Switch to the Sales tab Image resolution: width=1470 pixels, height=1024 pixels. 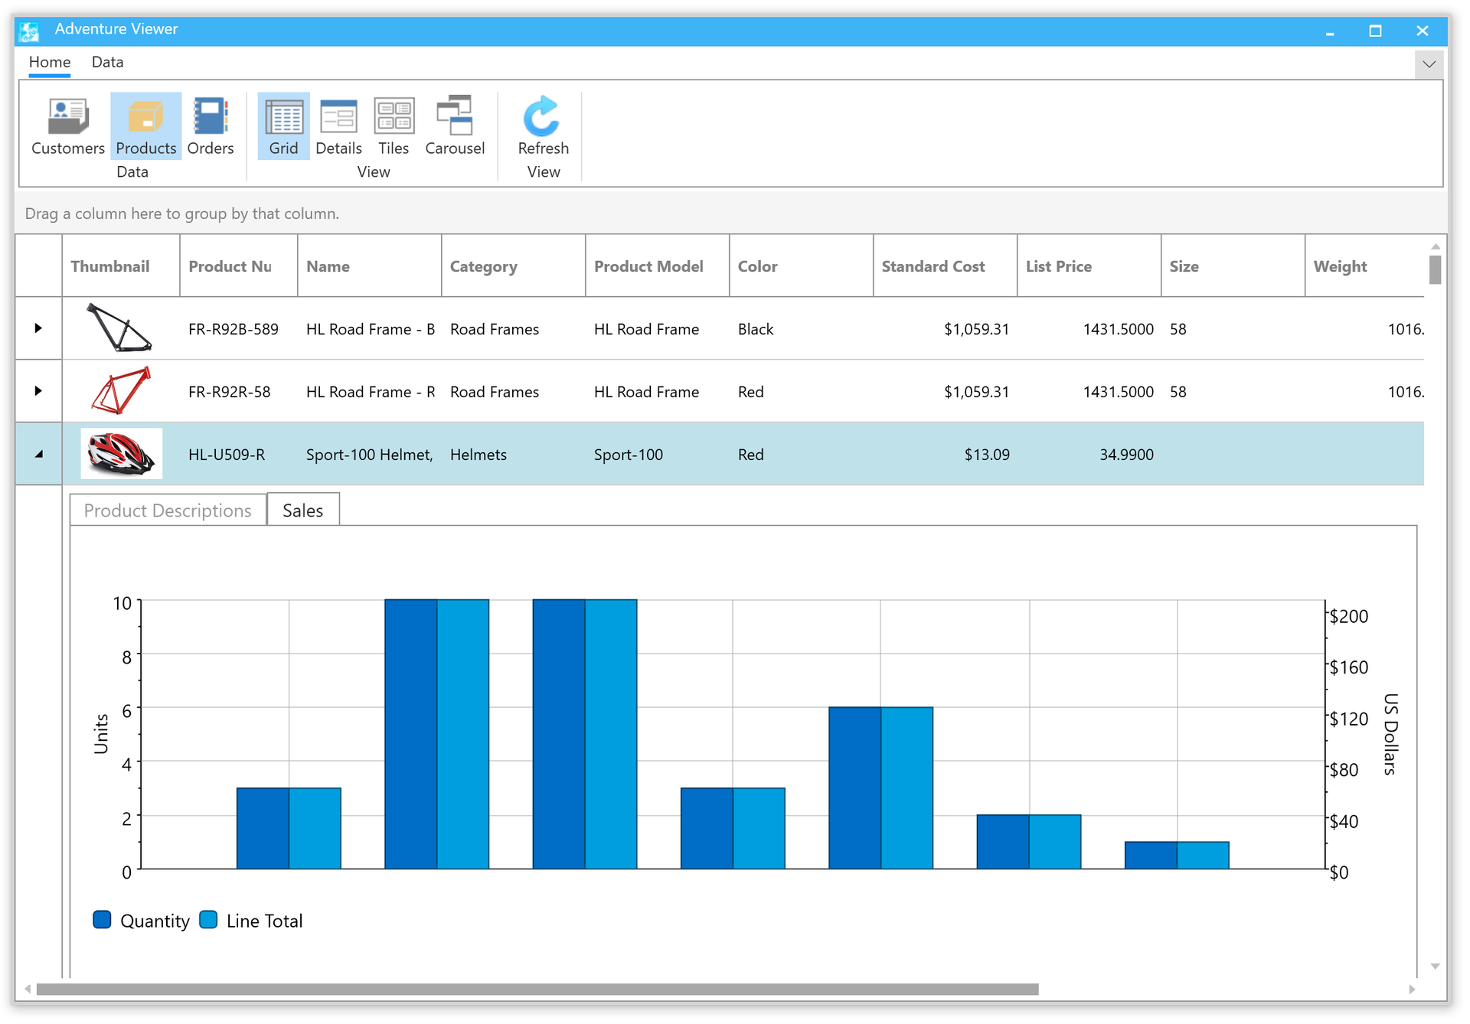click(304, 511)
